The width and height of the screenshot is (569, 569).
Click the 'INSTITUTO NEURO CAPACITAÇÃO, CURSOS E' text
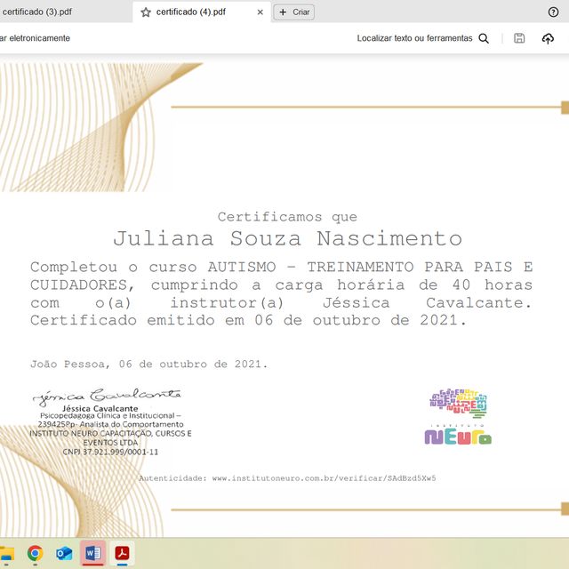click(x=110, y=433)
